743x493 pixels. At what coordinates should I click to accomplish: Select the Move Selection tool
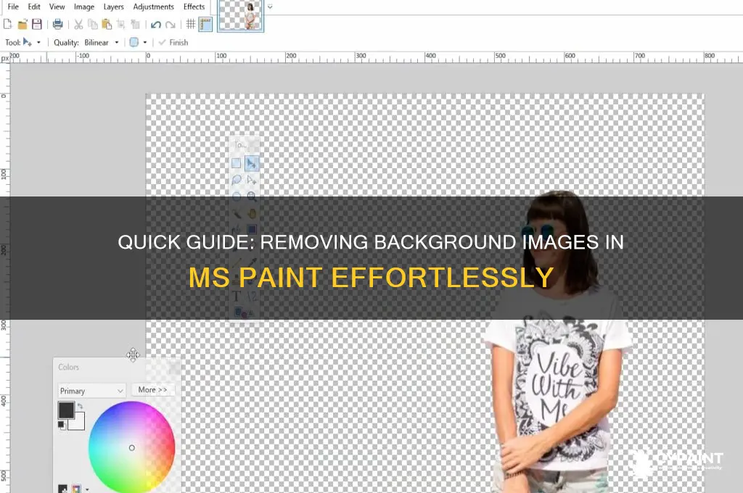(x=252, y=180)
